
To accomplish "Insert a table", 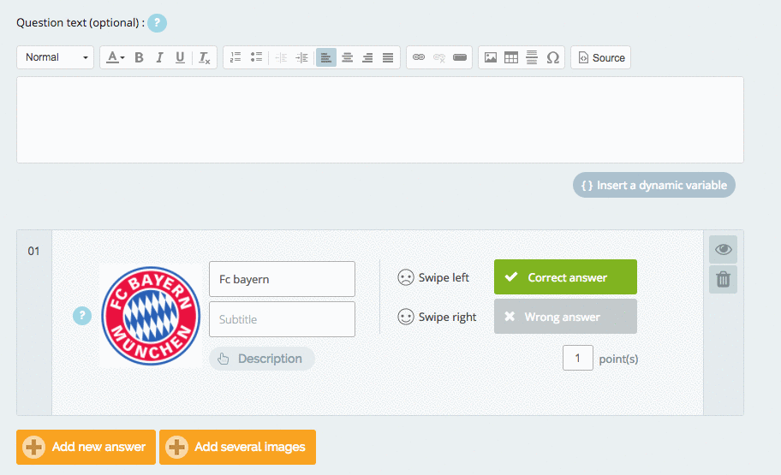I will pos(511,57).
